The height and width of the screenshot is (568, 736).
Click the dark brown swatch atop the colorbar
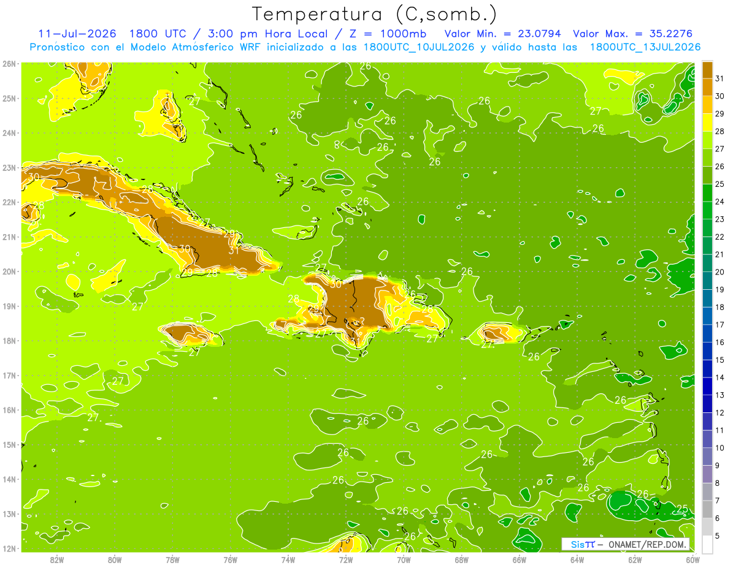coord(708,70)
